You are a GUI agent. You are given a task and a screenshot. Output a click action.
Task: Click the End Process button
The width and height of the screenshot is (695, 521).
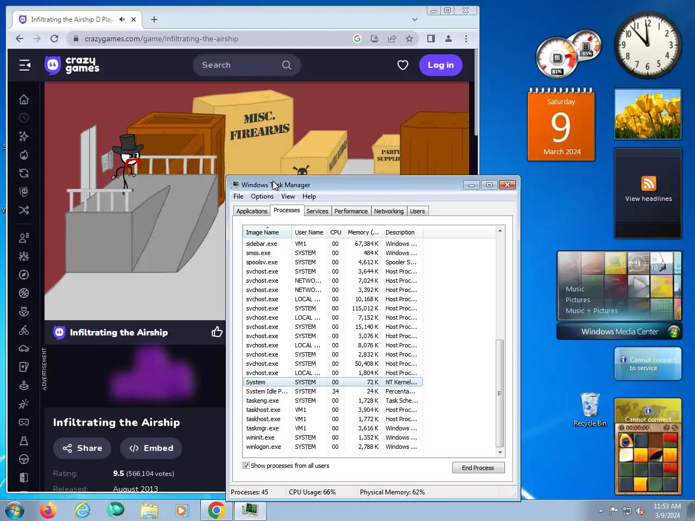point(478,468)
